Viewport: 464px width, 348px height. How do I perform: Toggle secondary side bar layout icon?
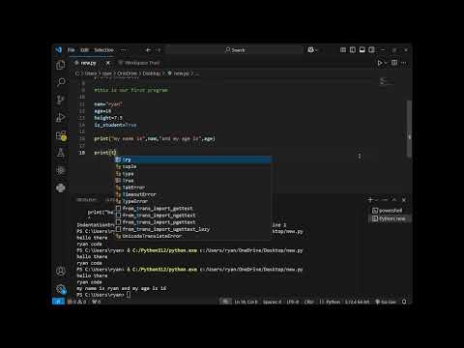coord(371,50)
